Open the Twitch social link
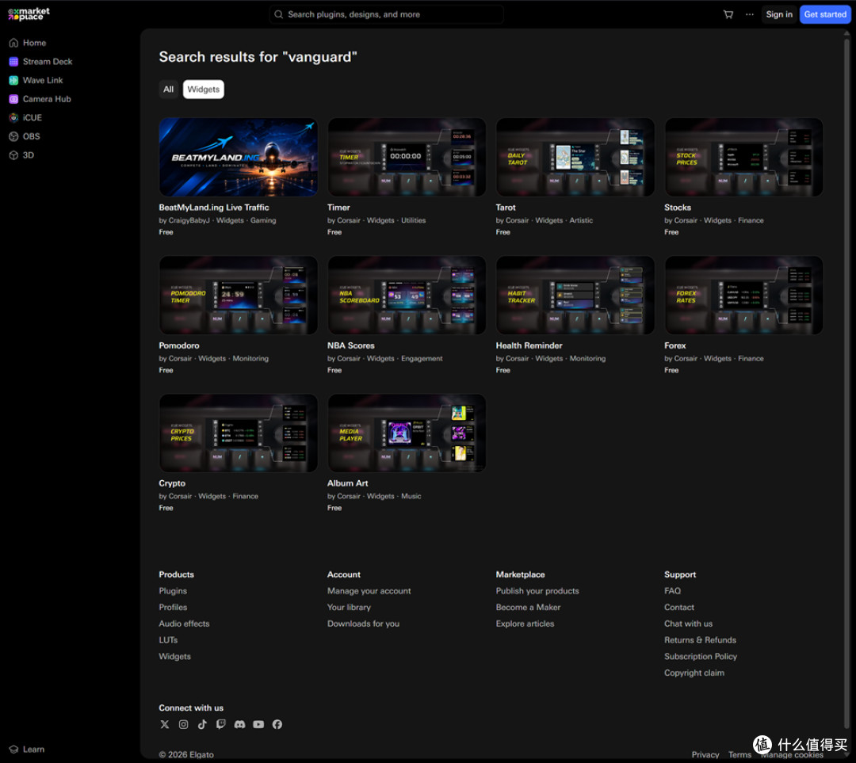 (x=220, y=724)
